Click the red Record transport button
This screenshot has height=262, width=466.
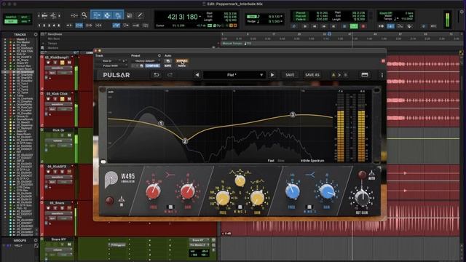click(363, 26)
